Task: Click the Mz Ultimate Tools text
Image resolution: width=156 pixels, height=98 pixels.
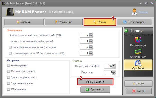Action: click(61, 12)
